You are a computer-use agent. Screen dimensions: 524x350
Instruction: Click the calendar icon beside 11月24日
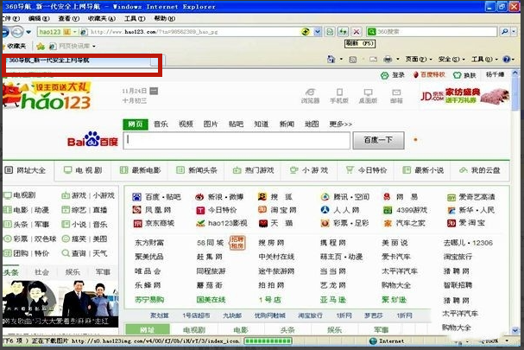point(154,91)
